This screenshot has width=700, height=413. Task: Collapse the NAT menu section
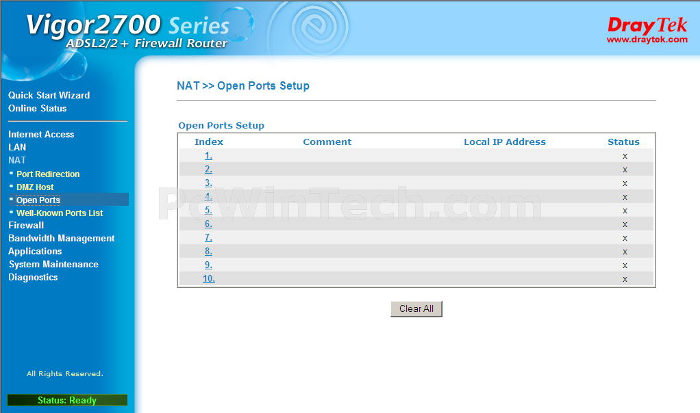[17, 160]
